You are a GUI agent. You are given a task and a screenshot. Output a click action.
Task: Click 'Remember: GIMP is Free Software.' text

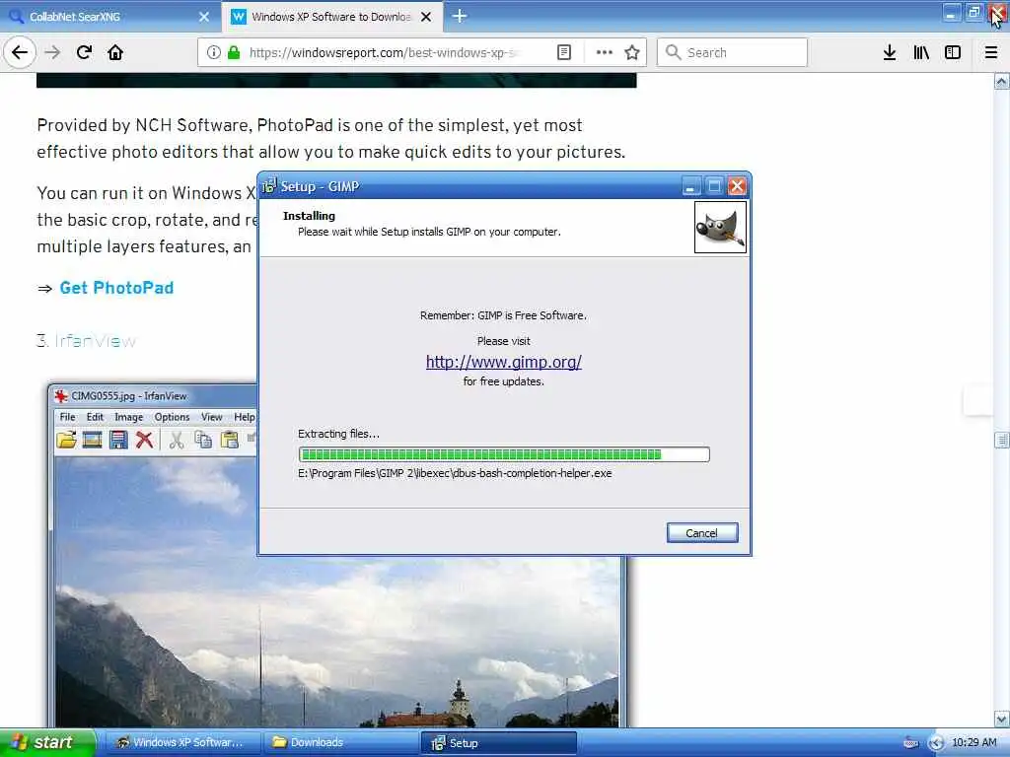pyautogui.click(x=504, y=315)
